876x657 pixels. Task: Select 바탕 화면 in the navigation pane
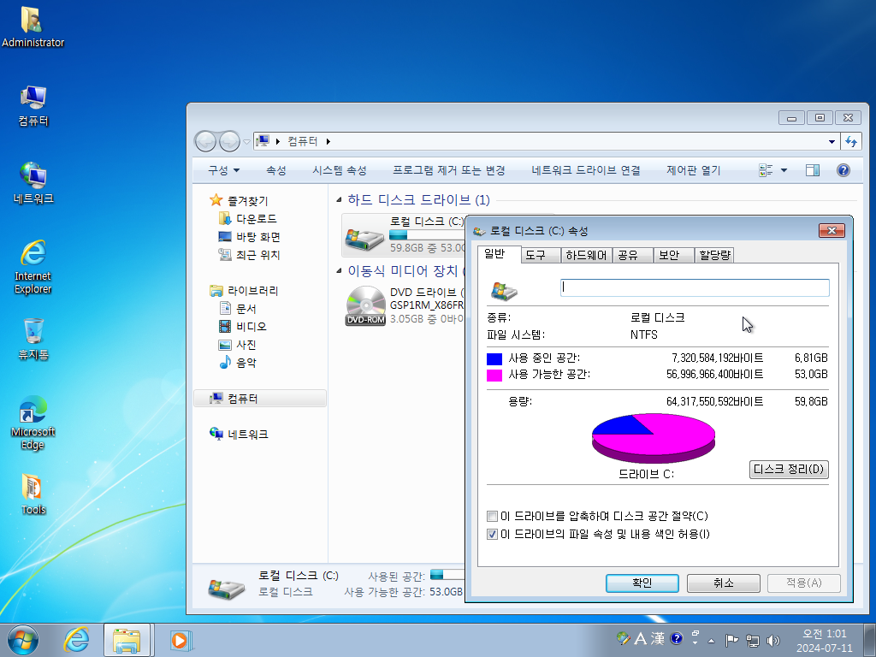pyautogui.click(x=249, y=237)
